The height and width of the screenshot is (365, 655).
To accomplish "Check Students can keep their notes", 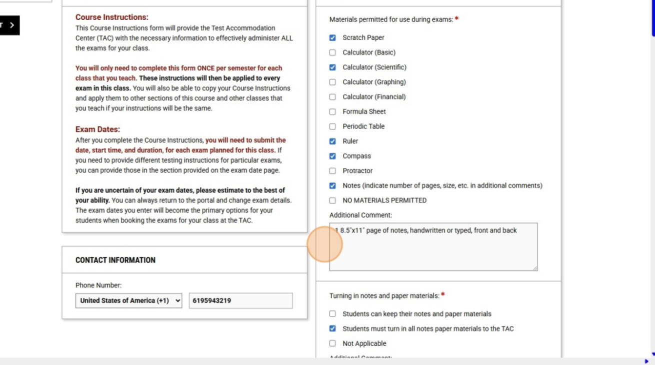I will point(332,314).
